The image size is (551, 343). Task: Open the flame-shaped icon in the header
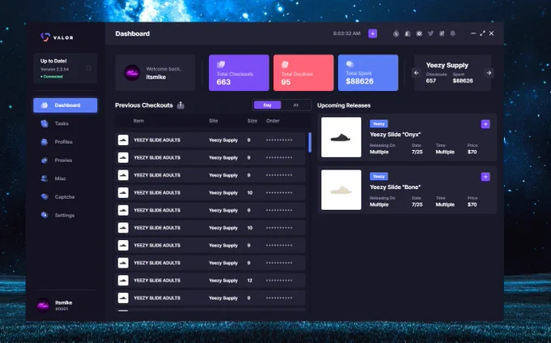(396, 33)
